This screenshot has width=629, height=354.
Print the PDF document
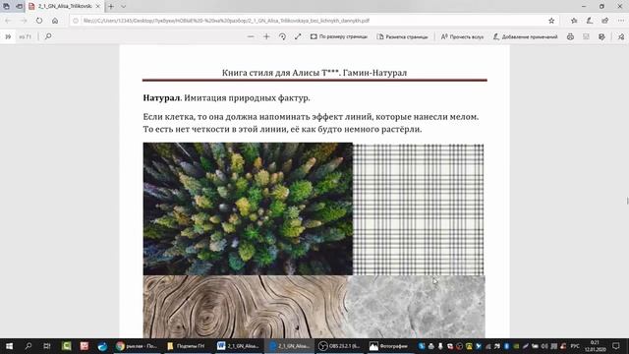pyautogui.click(x=570, y=36)
